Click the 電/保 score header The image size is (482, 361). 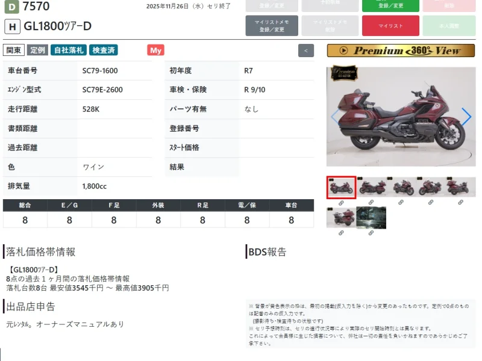247,205
